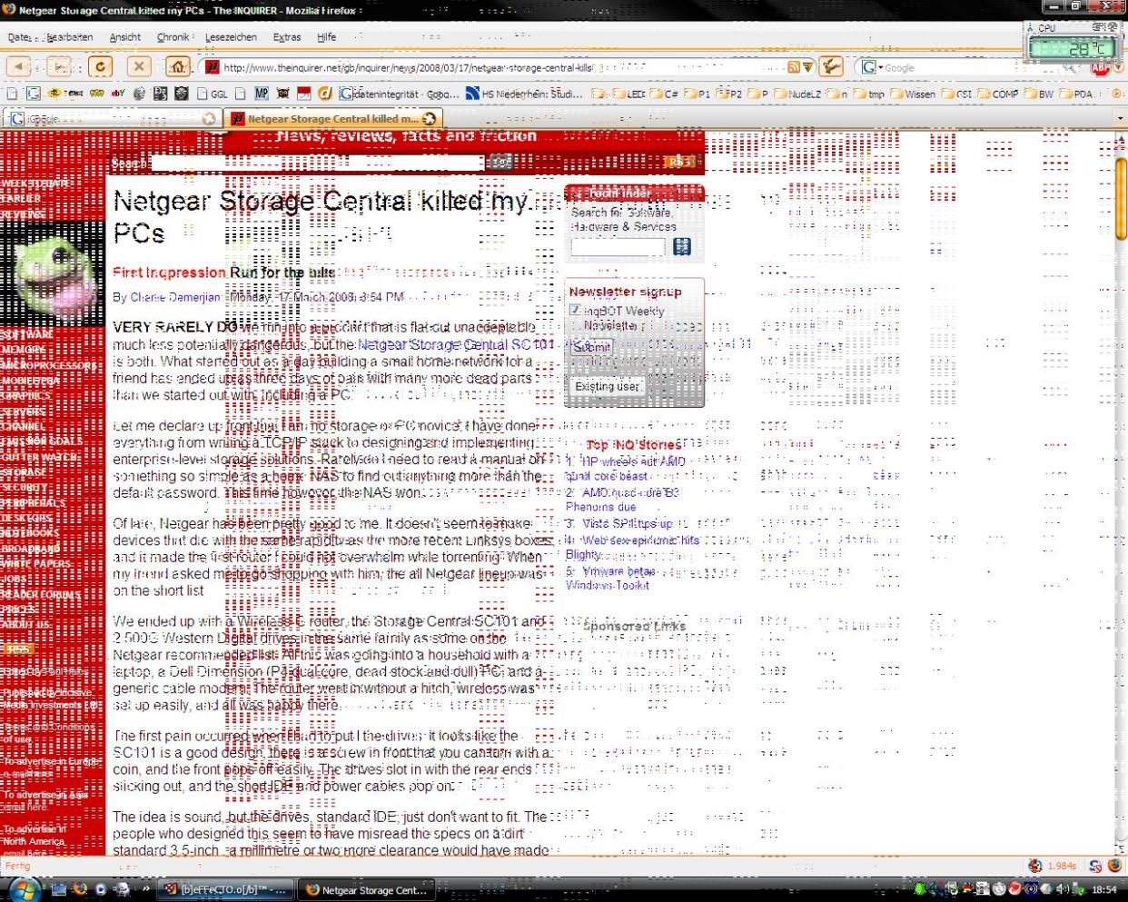Screen dimensions: 1128x902
Task: Click the NoScript 'S' status bar icon
Action: 1096,867
